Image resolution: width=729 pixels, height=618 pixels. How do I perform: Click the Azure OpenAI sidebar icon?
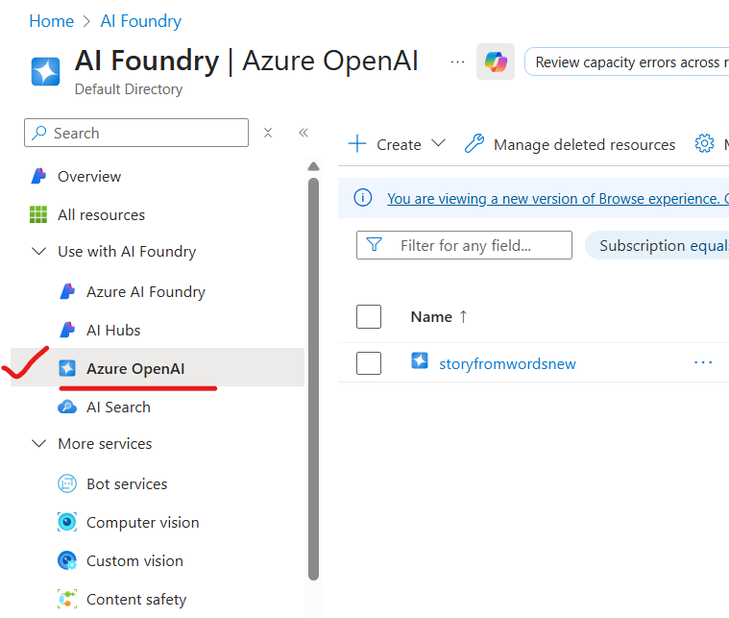point(67,368)
